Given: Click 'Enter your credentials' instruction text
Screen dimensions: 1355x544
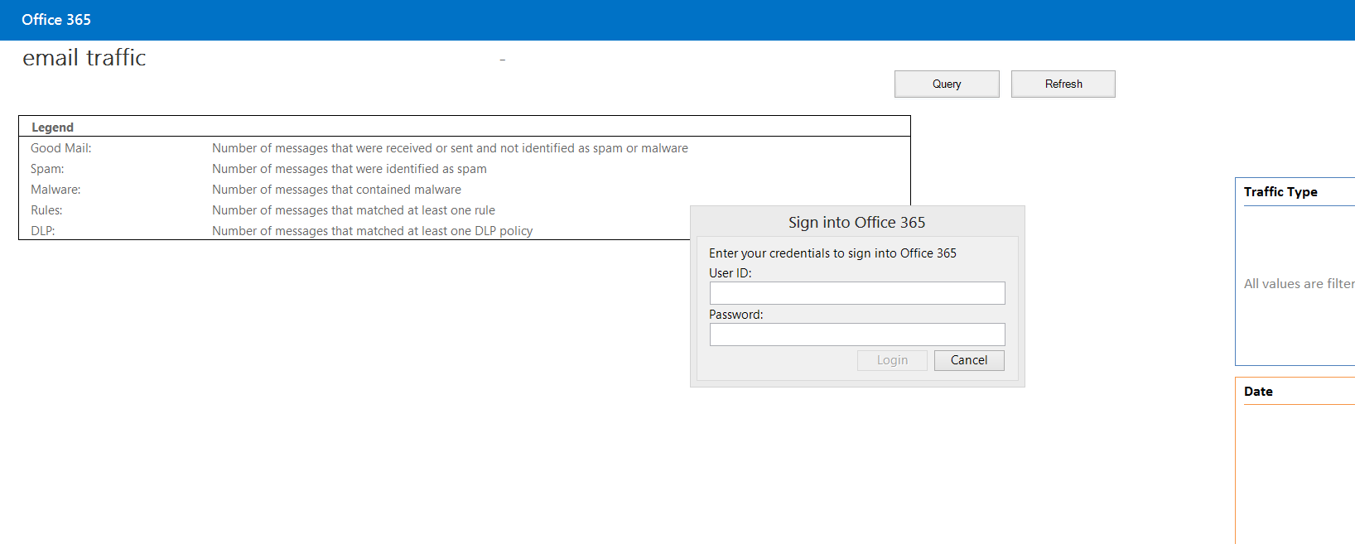Looking at the screenshot, I should (x=832, y=253).
